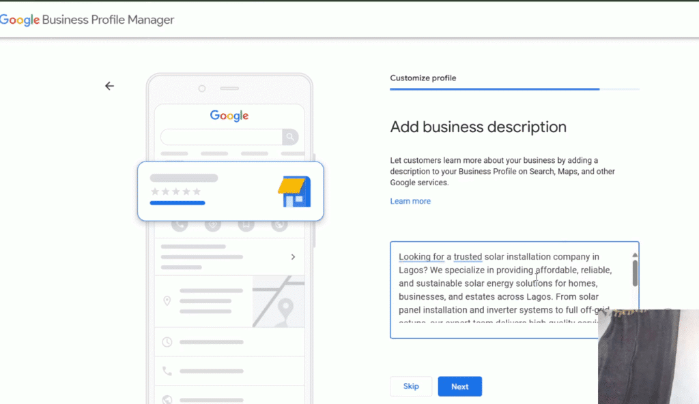Click the description box scrollbar thumb
The width and height of the screenshot is (699, 404).
click(635, 273)
